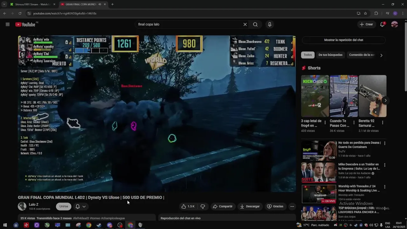This screenshot has width=407, height=229.
Task: Open 'Beretta 92 Samurai' short thumbnail
Action: (372, 96)
